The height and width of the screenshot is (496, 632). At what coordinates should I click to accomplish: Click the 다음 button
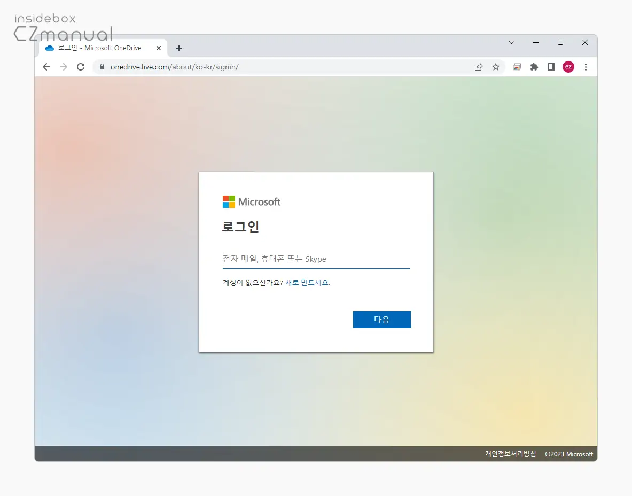coord(381,320)
